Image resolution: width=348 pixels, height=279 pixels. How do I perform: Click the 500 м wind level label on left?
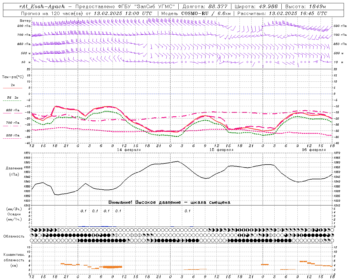point(26,53)
